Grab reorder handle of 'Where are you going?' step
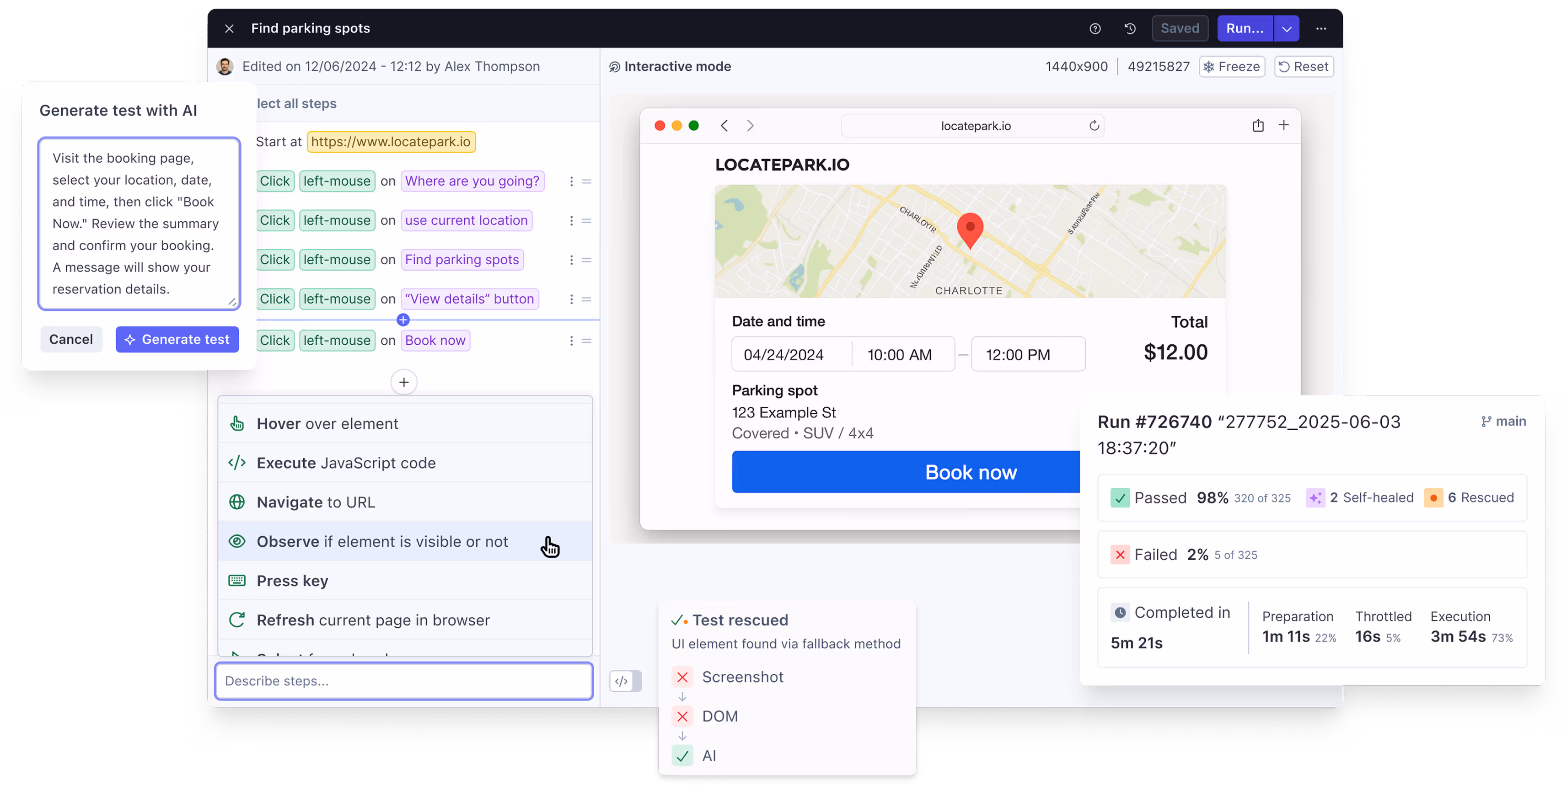Image resolution: width=1567 pixels, height=785 pixels. point(586,181)
